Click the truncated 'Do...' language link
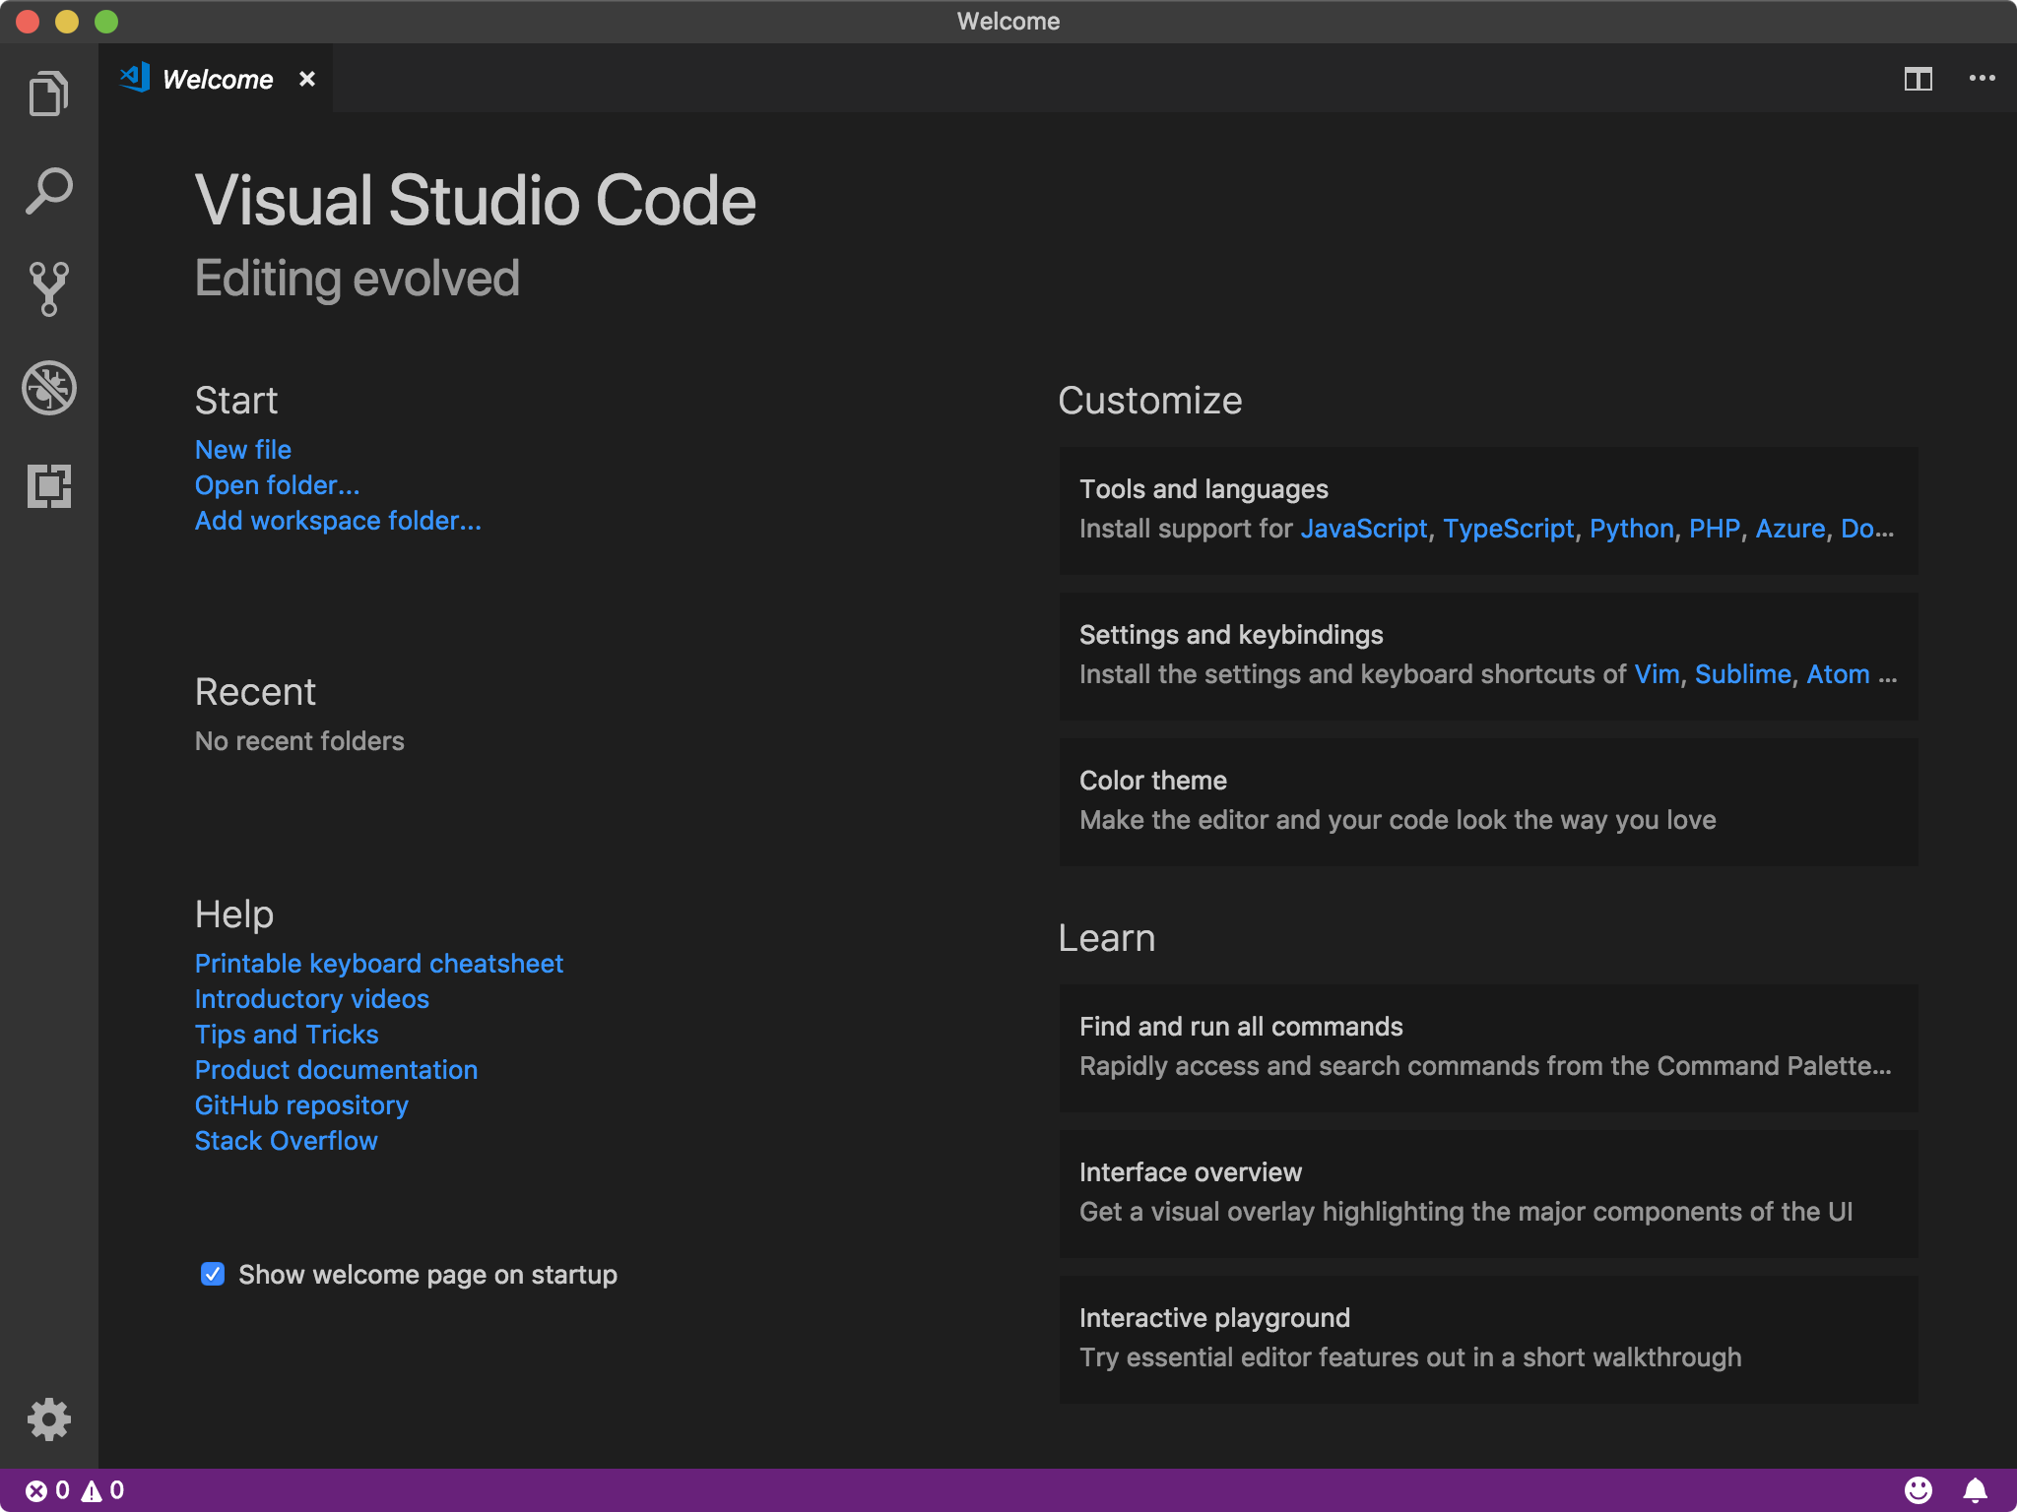The image size is (2017, 1512). pos(1867,529)
